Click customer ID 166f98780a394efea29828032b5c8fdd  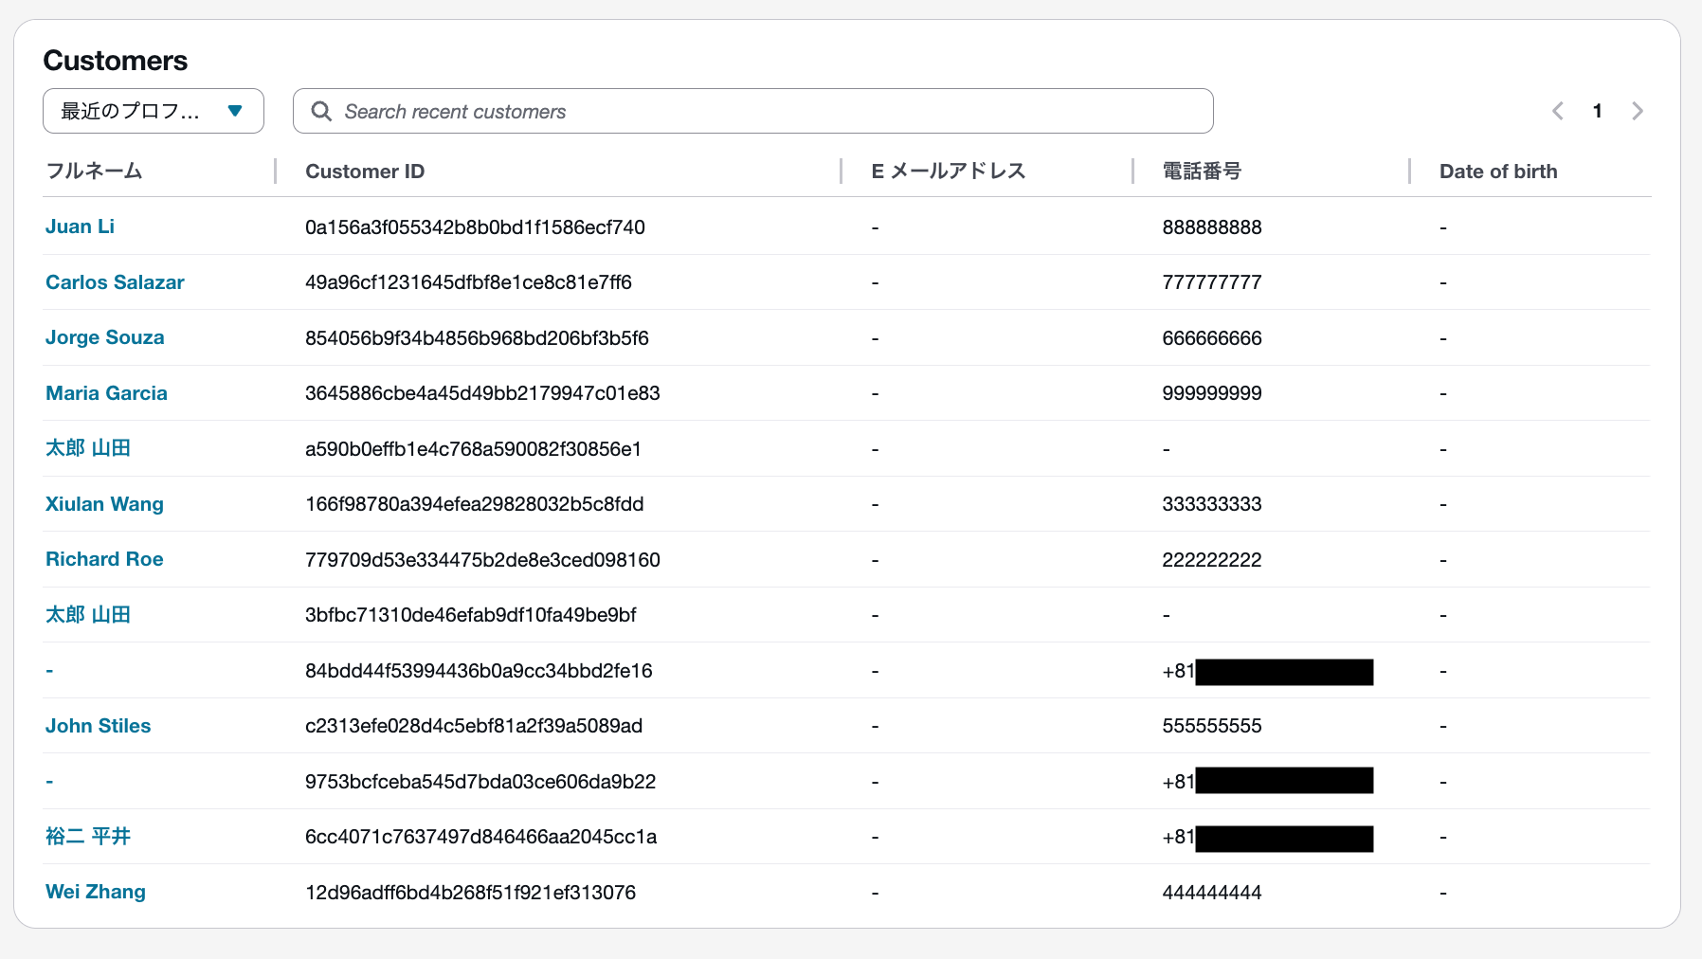coord(474,504)
